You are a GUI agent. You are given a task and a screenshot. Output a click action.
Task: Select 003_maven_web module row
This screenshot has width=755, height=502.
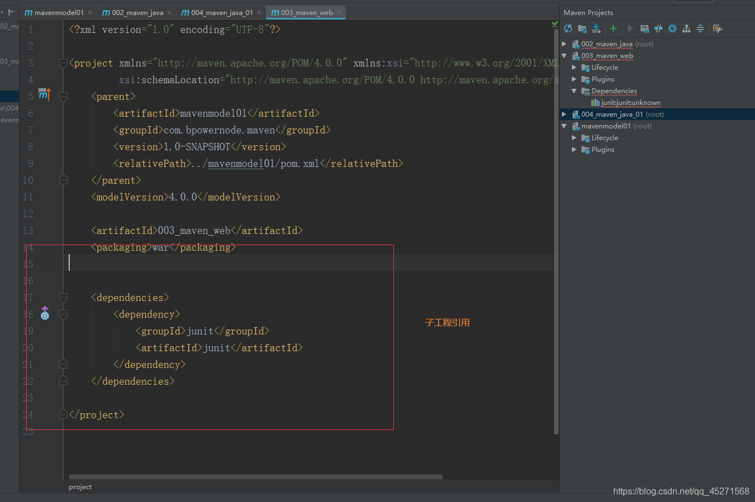[x=657, y=55]
